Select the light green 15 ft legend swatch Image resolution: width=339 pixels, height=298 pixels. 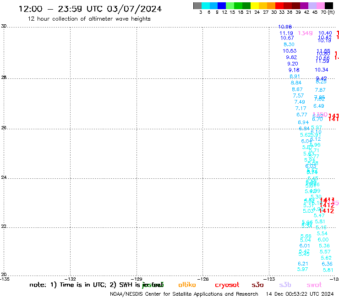coord(230,6)
